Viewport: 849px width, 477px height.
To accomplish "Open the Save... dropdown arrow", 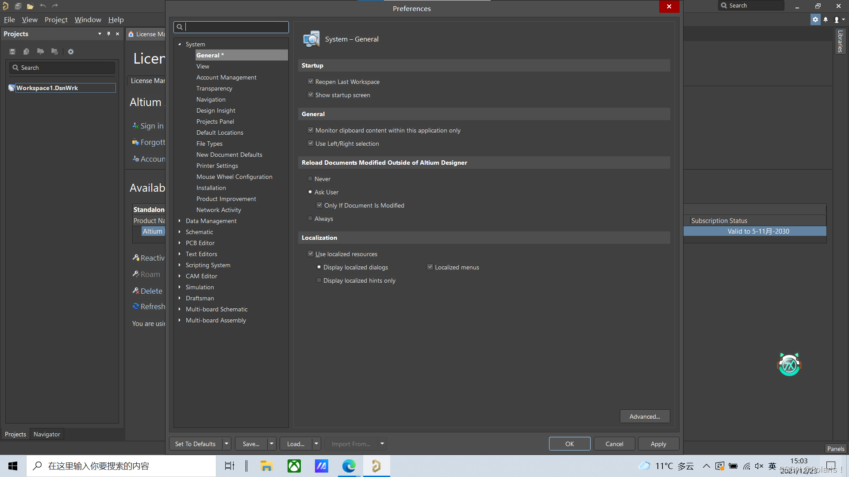I will click(272, 443).
